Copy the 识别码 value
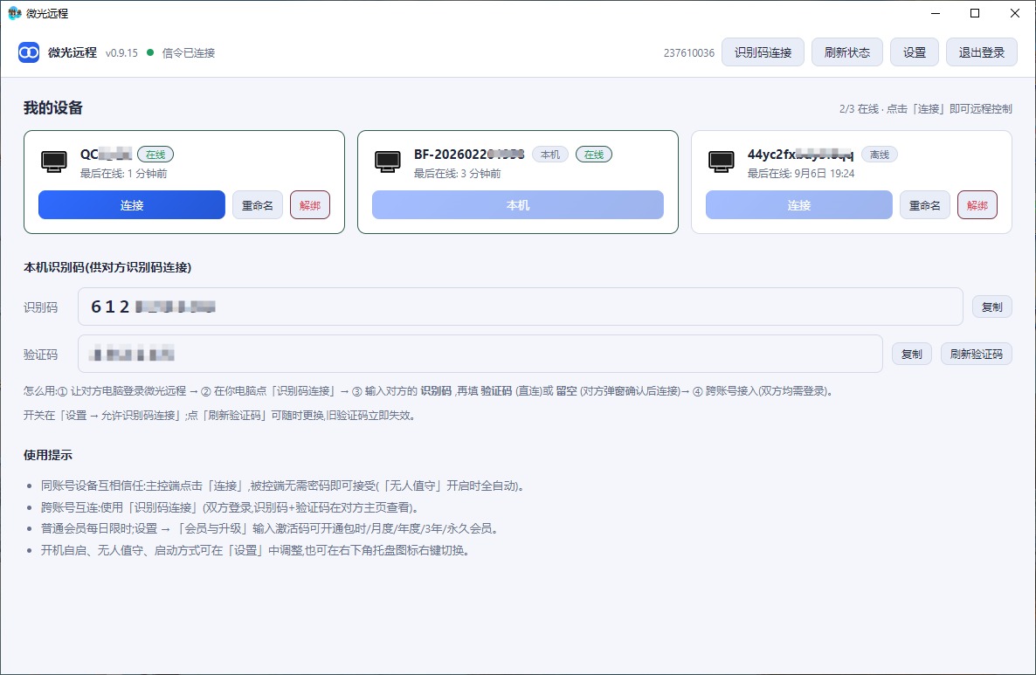 pyautogui.click(x=991, y=307)
